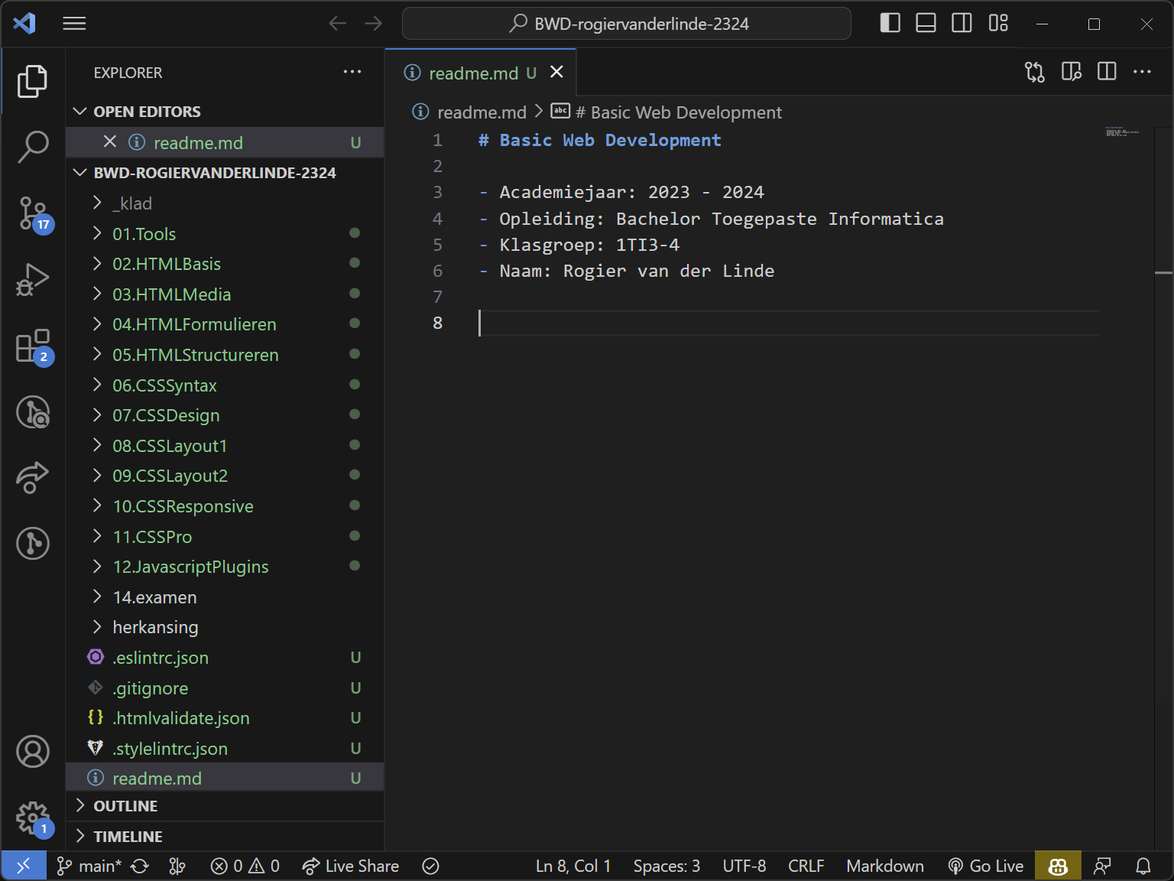Screen dimensions: 1174x881
Task: Split the editor to the right
Action: tap(1106, 72)
